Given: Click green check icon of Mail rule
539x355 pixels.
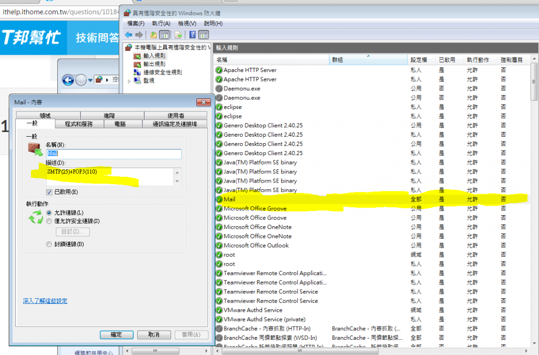Looking at the screenshot, I should [x=219, y=199].
